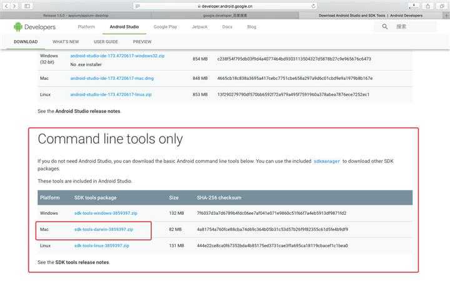Open SDK tools release notes link
450x281 pixels.
(82, 262)
